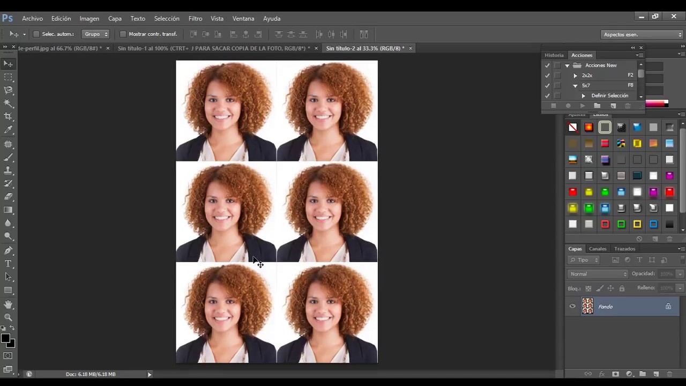Expand the 2x2x action
The height and width of the screenshot is (386, 686).
pos(576,76)
